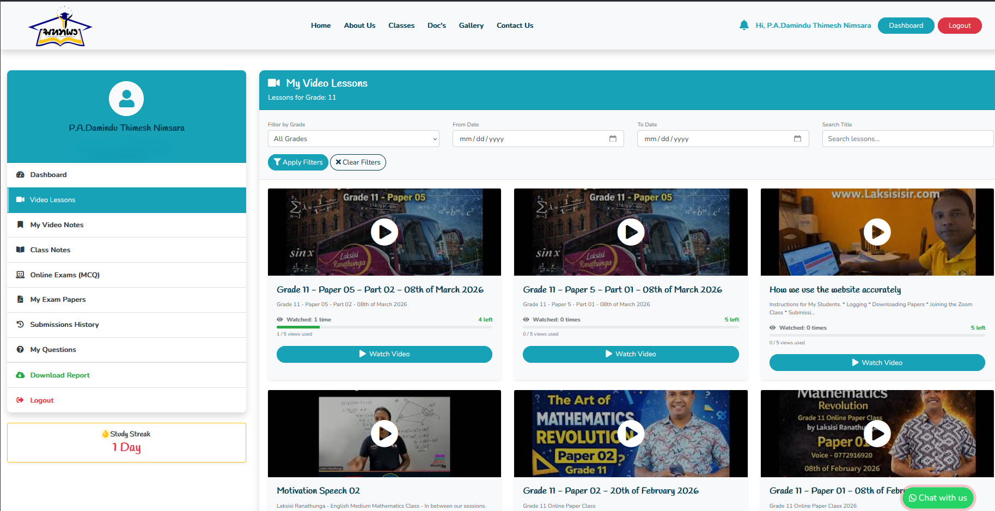Click the Download Report icon
995x511 pixels.
coord(20,375)
